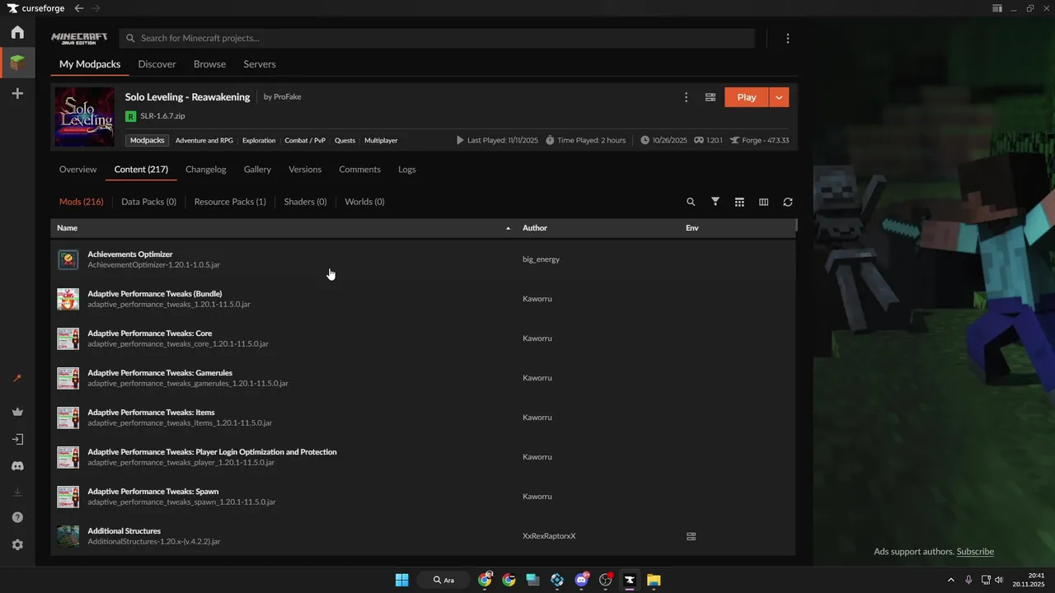Open the Changelog tab
The image size is (1055, 593).
point(205,170)
